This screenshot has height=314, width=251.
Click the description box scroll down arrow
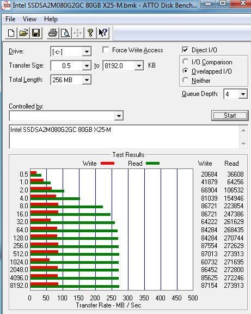[243, 143]
